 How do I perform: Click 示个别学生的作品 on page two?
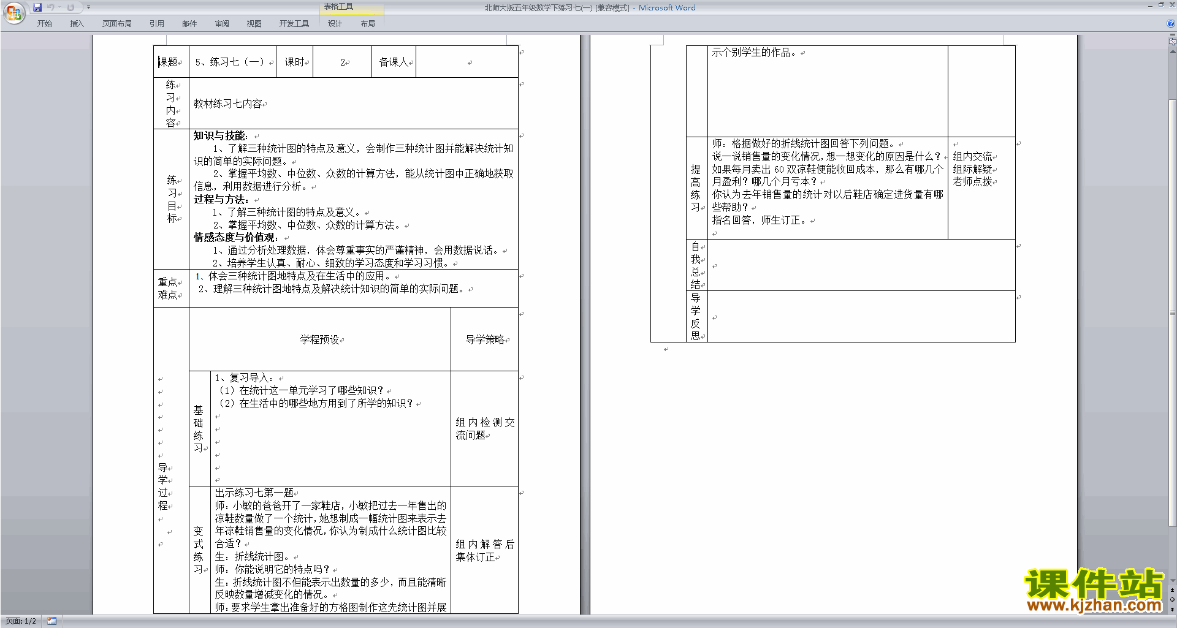(x=755, y=53)
